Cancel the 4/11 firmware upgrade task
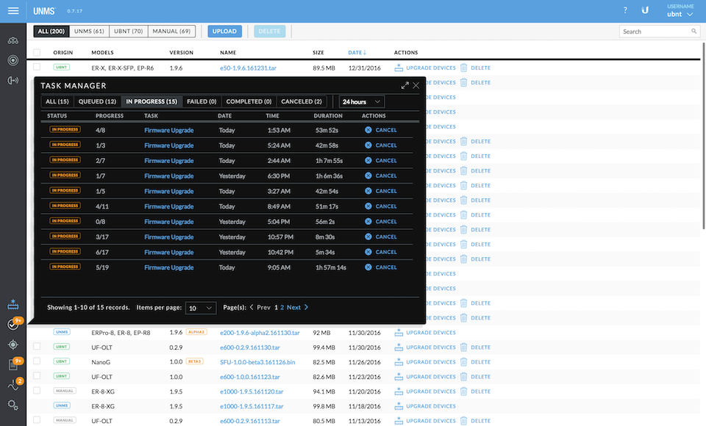The image size is (706, 426). tap(381, 206)
